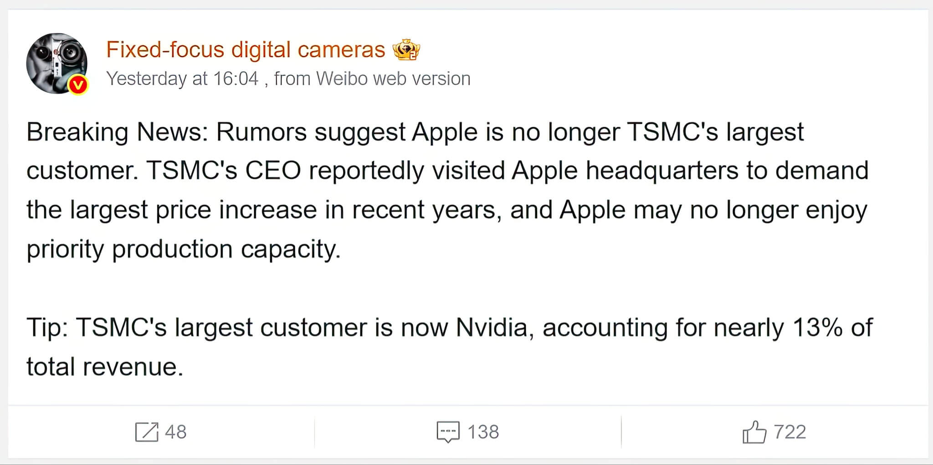Click 'TSMC's CEO' in the post text

coord(223,171)
